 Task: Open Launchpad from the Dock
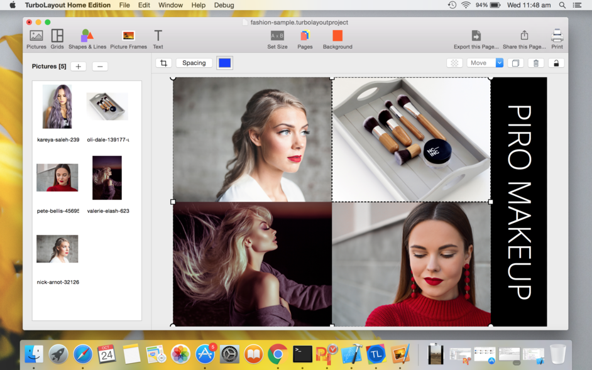coord(58,354)
